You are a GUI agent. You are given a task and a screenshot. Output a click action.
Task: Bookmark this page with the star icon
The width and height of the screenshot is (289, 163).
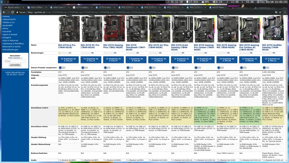[280, 12]
